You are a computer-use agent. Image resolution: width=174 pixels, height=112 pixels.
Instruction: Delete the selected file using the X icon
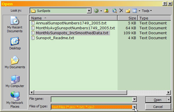[121, 11]
